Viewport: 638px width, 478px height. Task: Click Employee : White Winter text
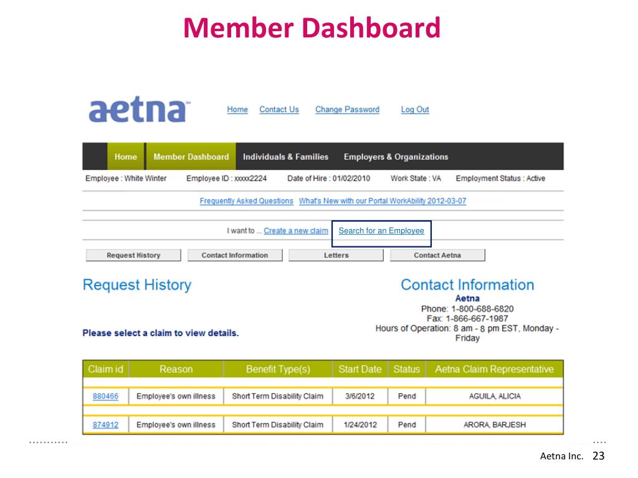click(x=126, y=179)
